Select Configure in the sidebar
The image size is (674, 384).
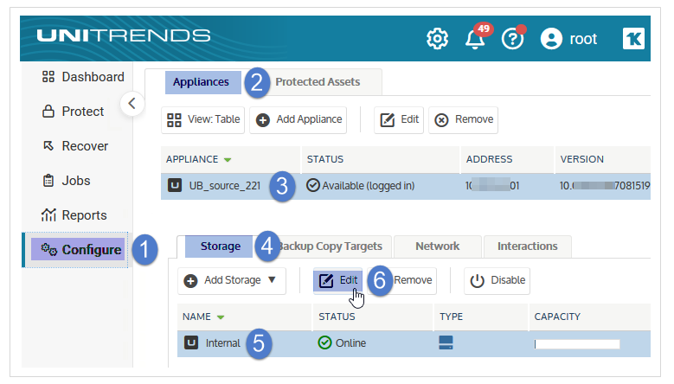point(78,250)
